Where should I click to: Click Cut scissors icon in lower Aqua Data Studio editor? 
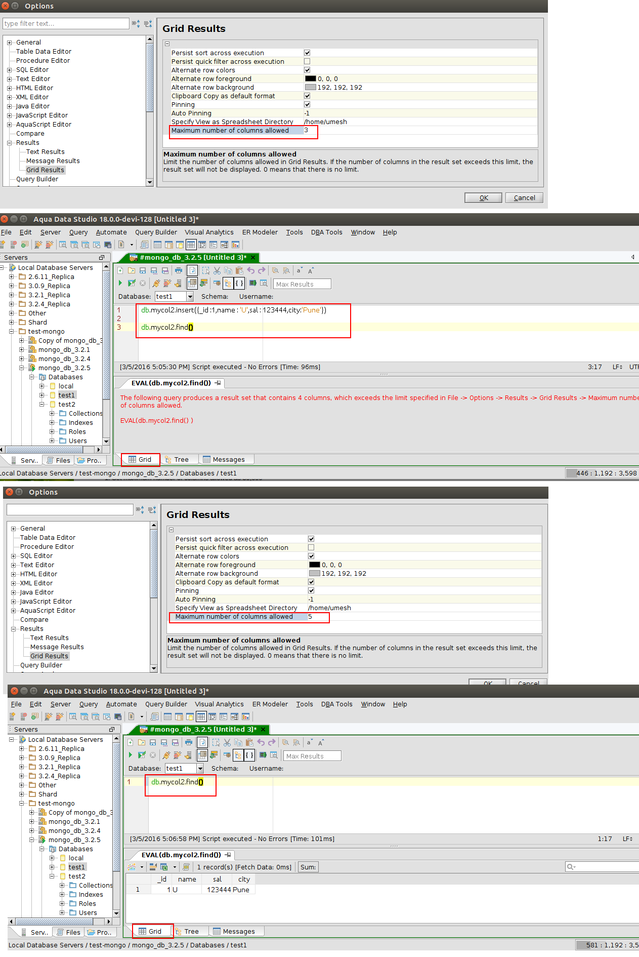[227, 743]
